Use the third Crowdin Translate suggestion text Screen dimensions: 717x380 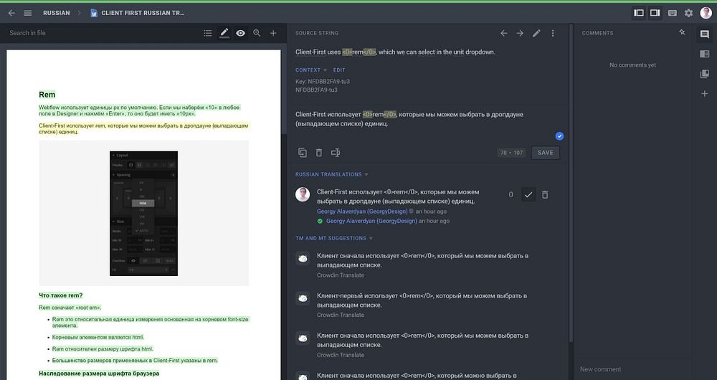422,340
